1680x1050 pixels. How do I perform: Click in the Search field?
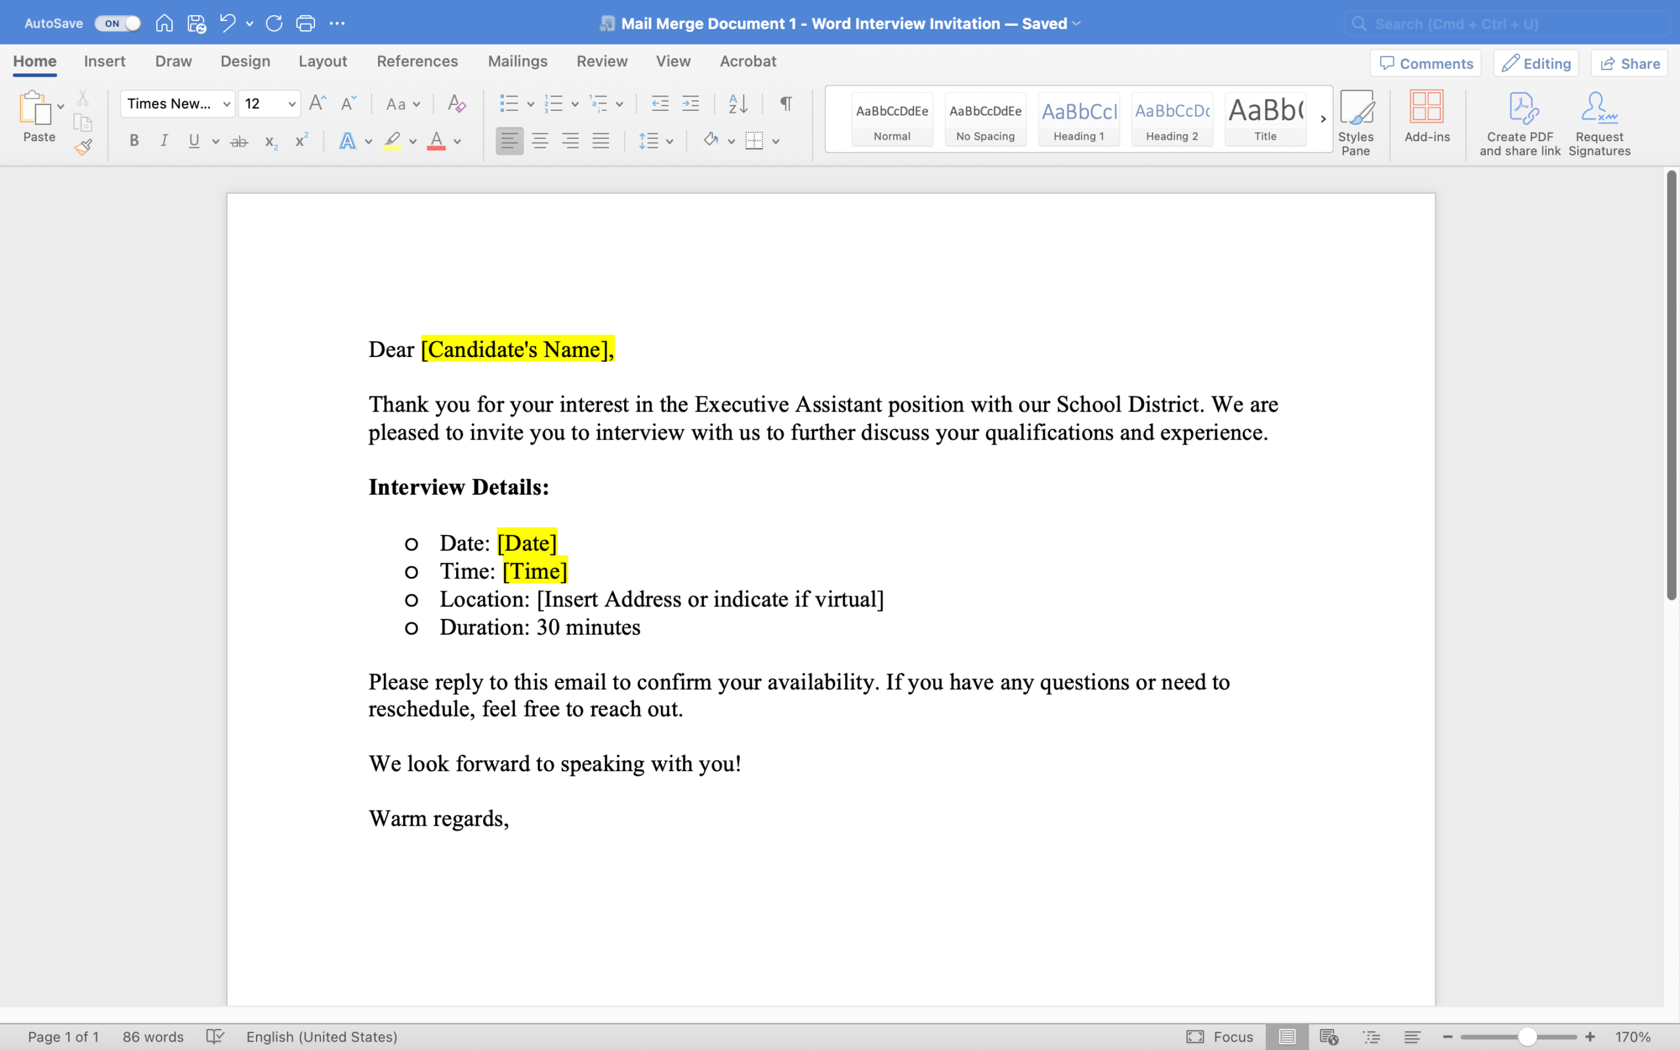point(1507,24)
